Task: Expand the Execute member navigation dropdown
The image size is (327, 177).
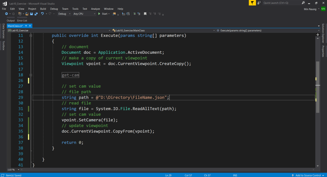Action: point(318,30)
